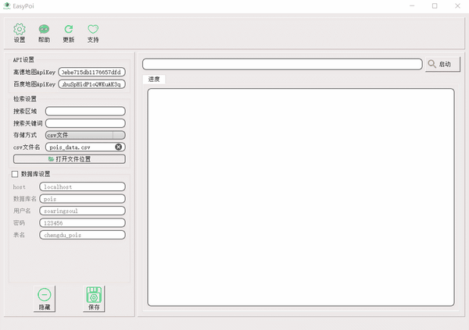
Task: Click the host localhost field
Action: 82,186
